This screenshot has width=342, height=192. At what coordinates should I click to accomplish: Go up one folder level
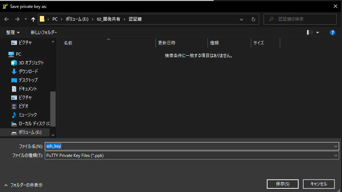point(33,19)
